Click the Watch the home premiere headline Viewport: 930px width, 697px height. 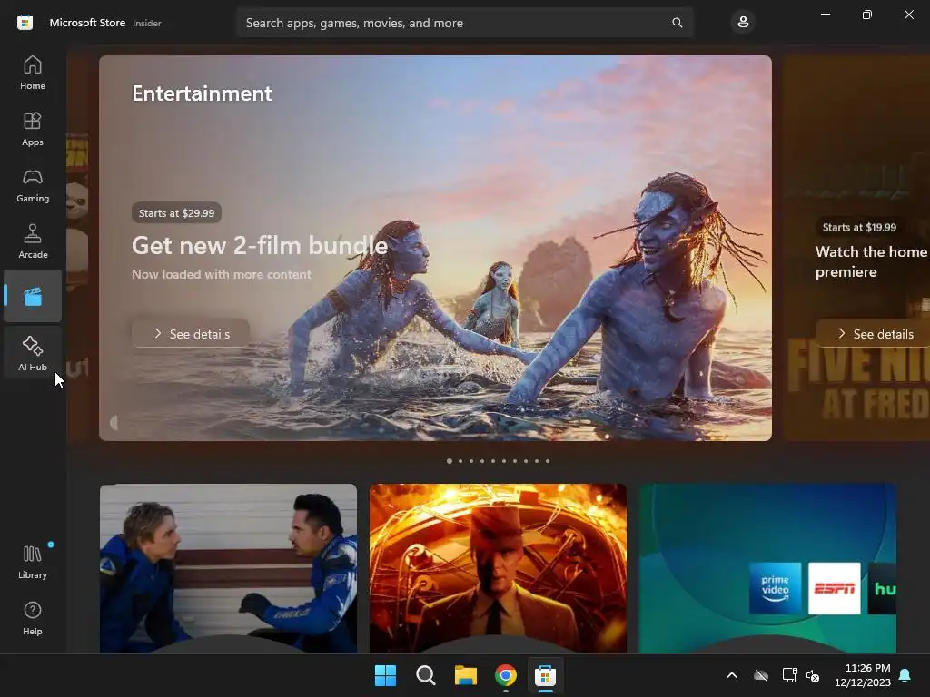coord(871,261)
